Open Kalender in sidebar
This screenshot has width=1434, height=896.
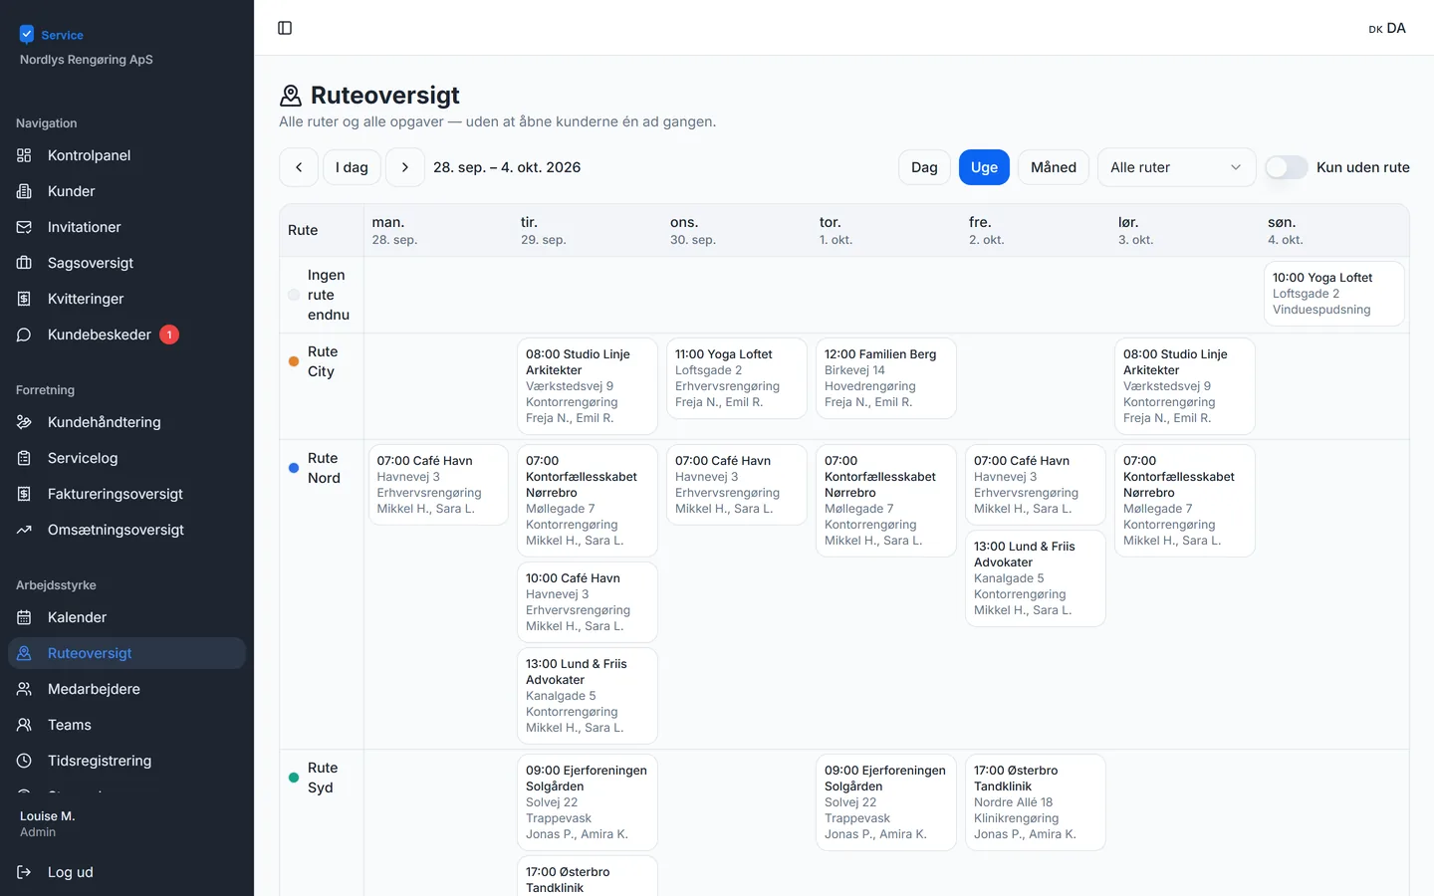[126, 617]
